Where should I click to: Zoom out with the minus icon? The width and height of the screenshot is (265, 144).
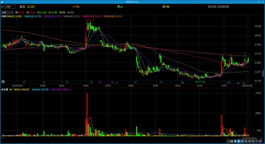coord(257,141)
